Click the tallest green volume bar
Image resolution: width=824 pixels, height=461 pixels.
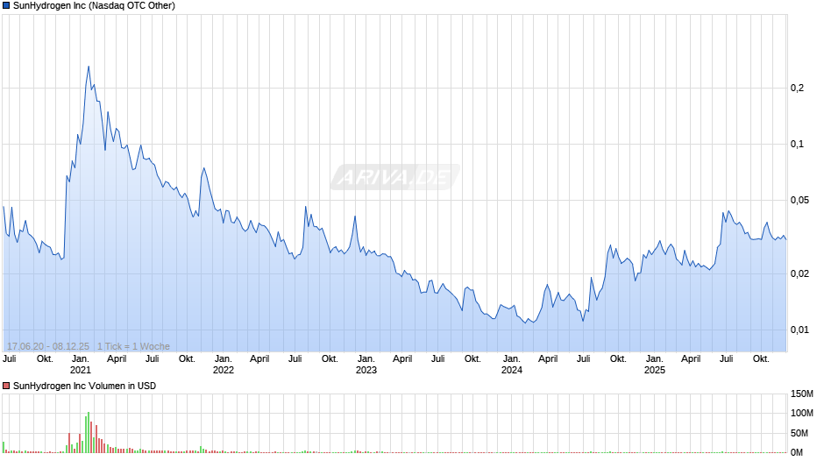[x=89, y=432]
